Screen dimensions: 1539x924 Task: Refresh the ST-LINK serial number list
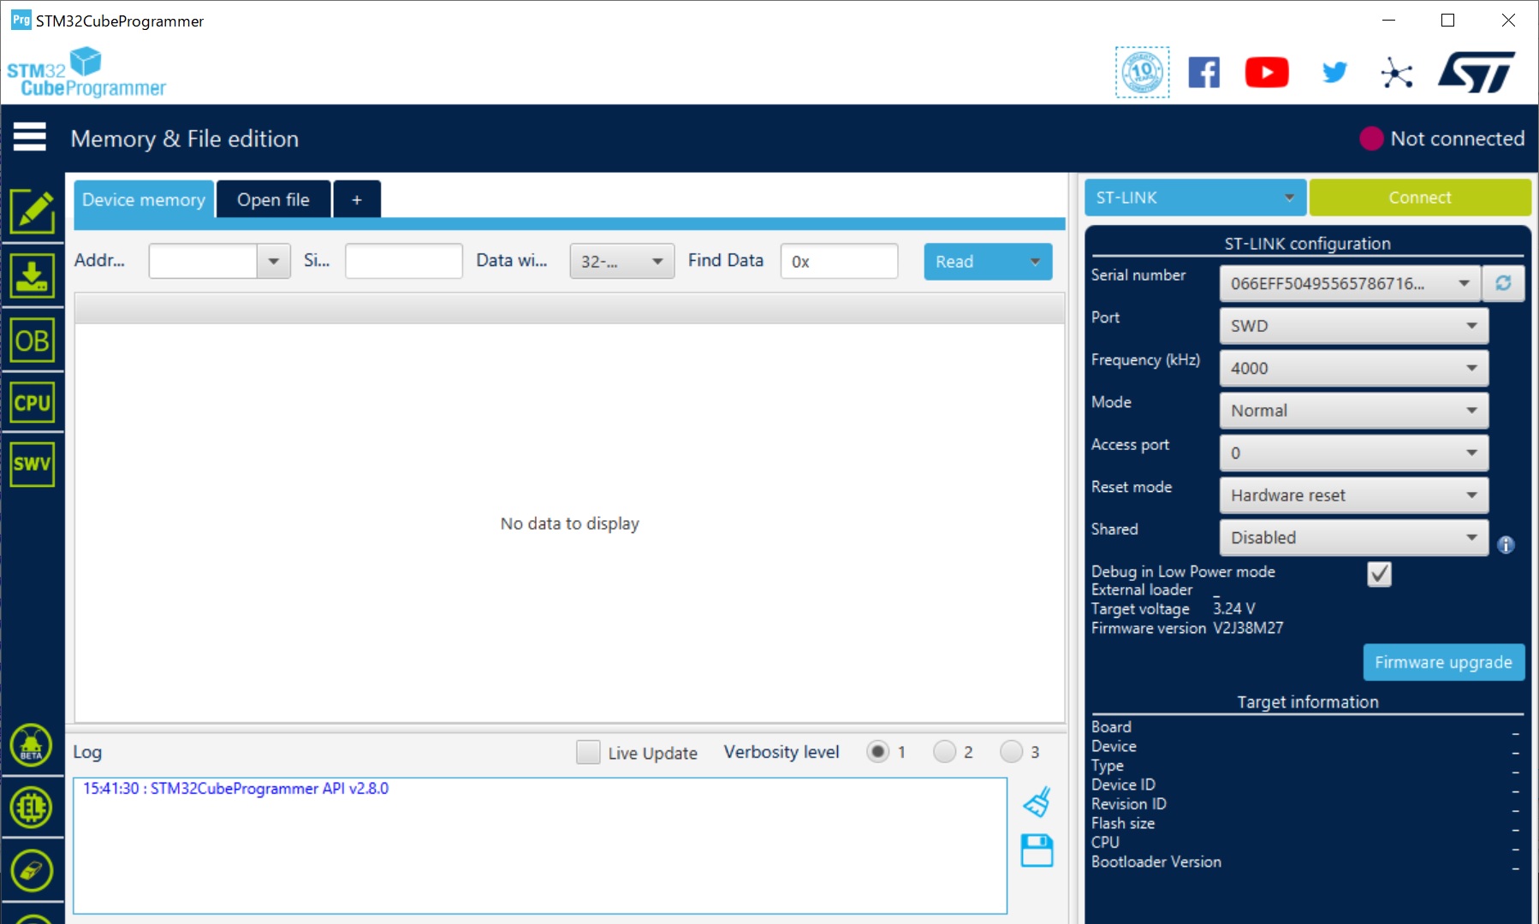point(1503,283)
